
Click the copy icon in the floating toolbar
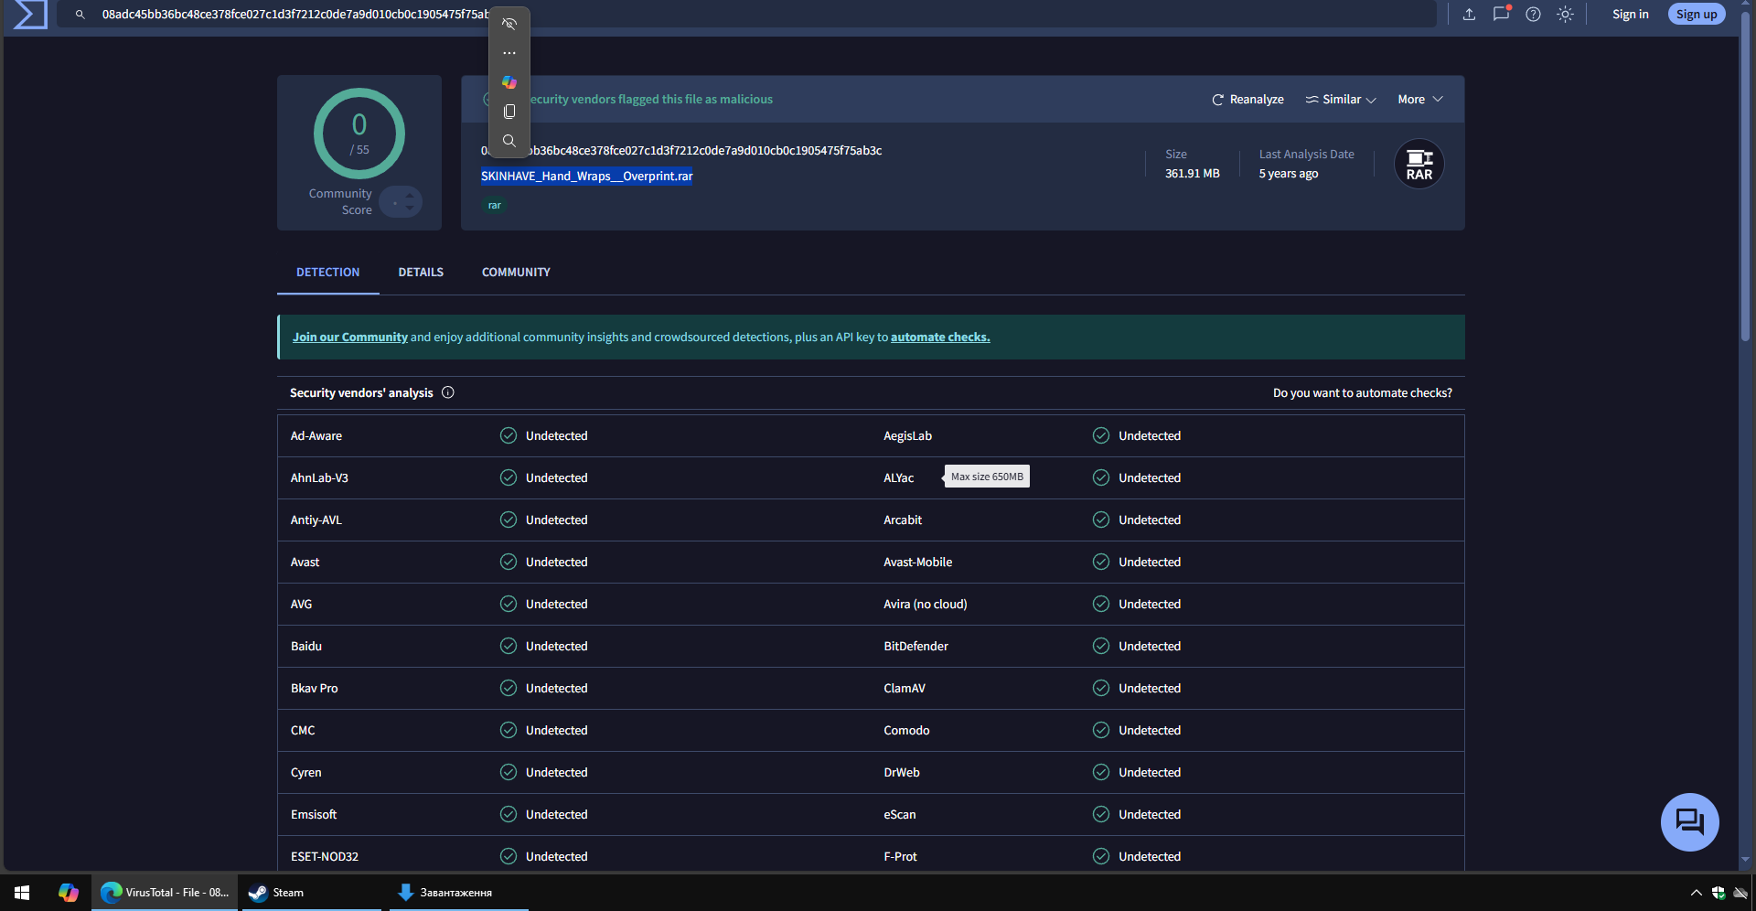click(x=509, y=112)
